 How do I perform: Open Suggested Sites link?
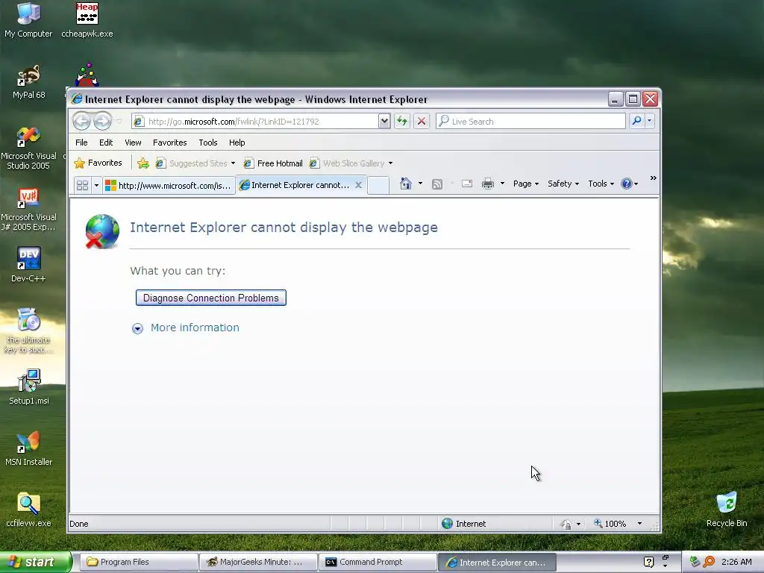click(x=195, y=163)
